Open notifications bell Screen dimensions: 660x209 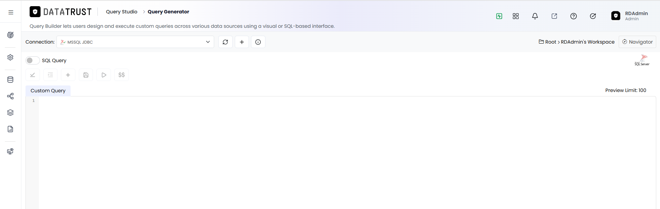click(x=535, y=16)
